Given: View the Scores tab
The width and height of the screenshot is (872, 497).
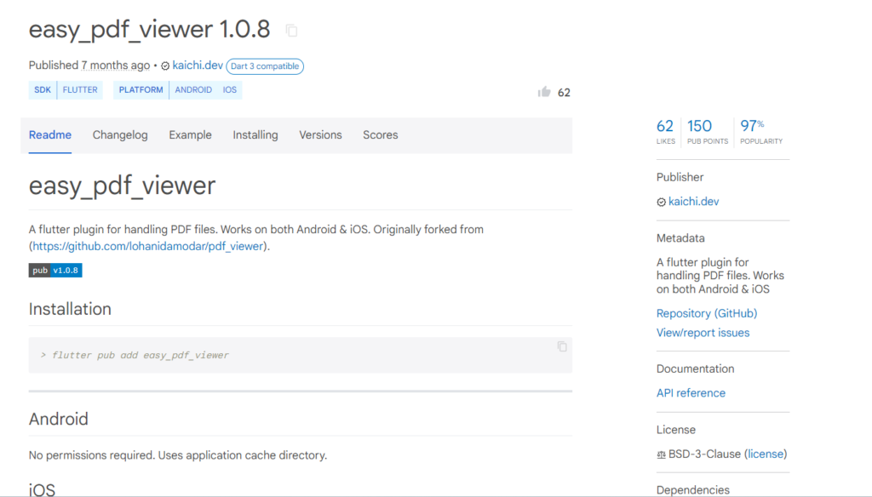Looking at the screenshot, I should click(380, 134).
